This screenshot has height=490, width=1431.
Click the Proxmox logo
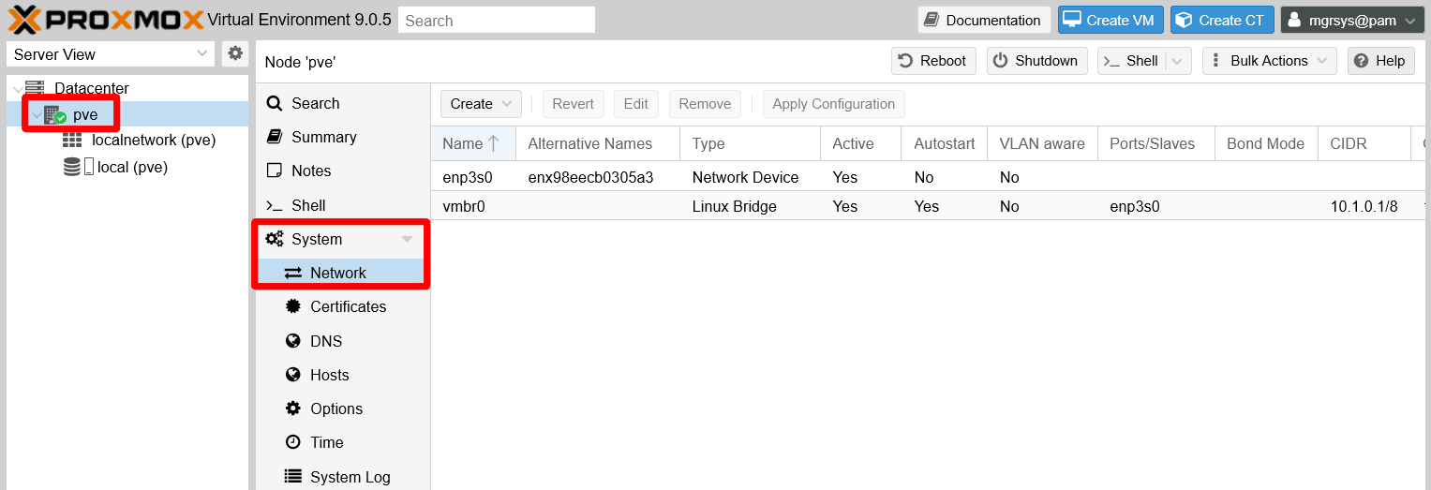[x=106, y=20]
